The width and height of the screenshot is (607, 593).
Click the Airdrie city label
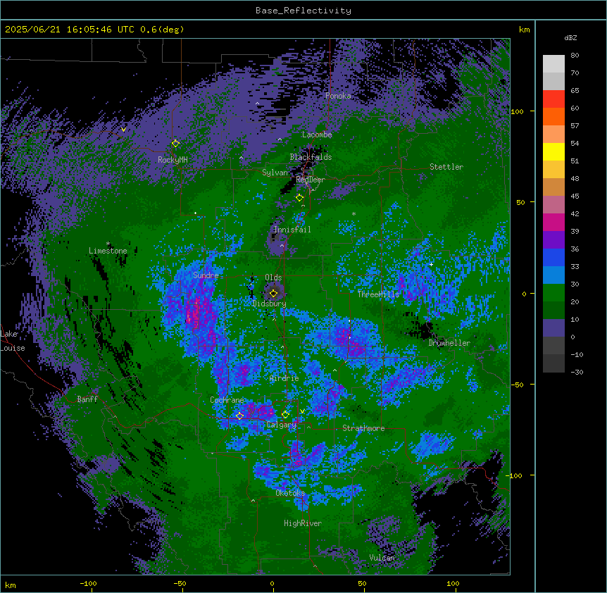tap(284, 378)
